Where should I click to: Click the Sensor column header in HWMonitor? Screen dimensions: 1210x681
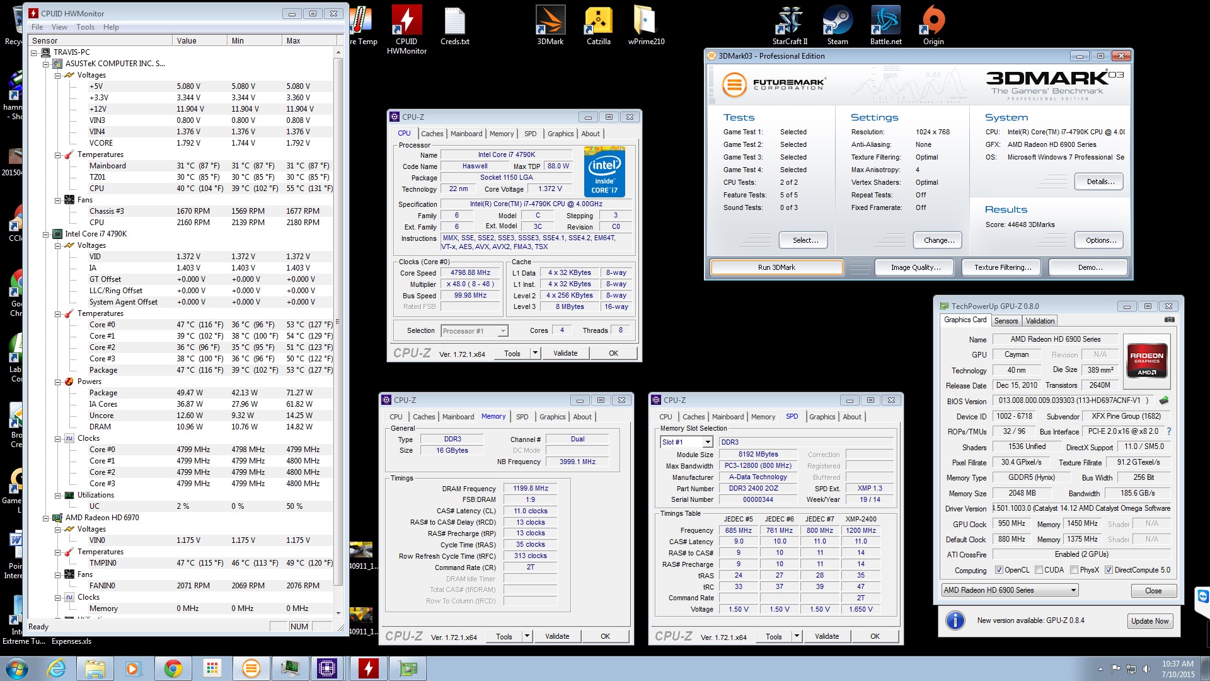coord(101,40)
